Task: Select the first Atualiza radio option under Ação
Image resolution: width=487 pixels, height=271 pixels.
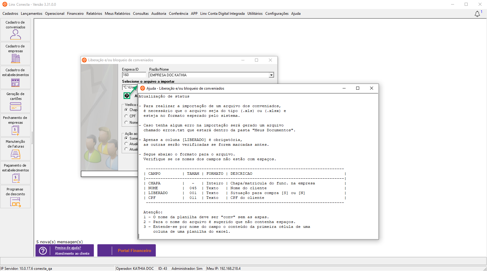Action: [126, 144]
